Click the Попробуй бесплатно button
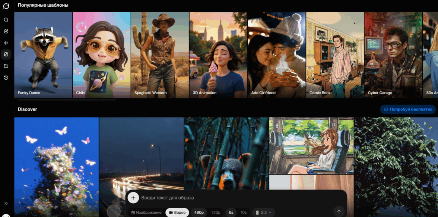Viewport: 438px width, 217px height. (x=408, y=109)
